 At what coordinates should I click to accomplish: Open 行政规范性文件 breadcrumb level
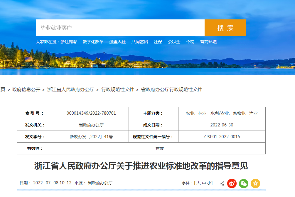[118, 89]
